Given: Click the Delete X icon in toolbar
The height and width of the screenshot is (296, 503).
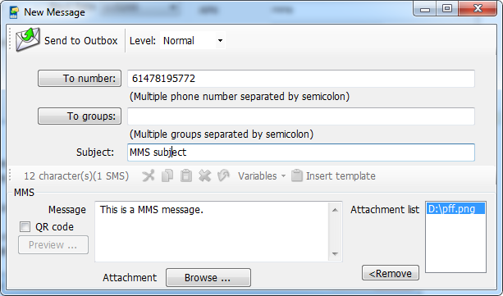Looking at the screenshot, I should 204,175.
